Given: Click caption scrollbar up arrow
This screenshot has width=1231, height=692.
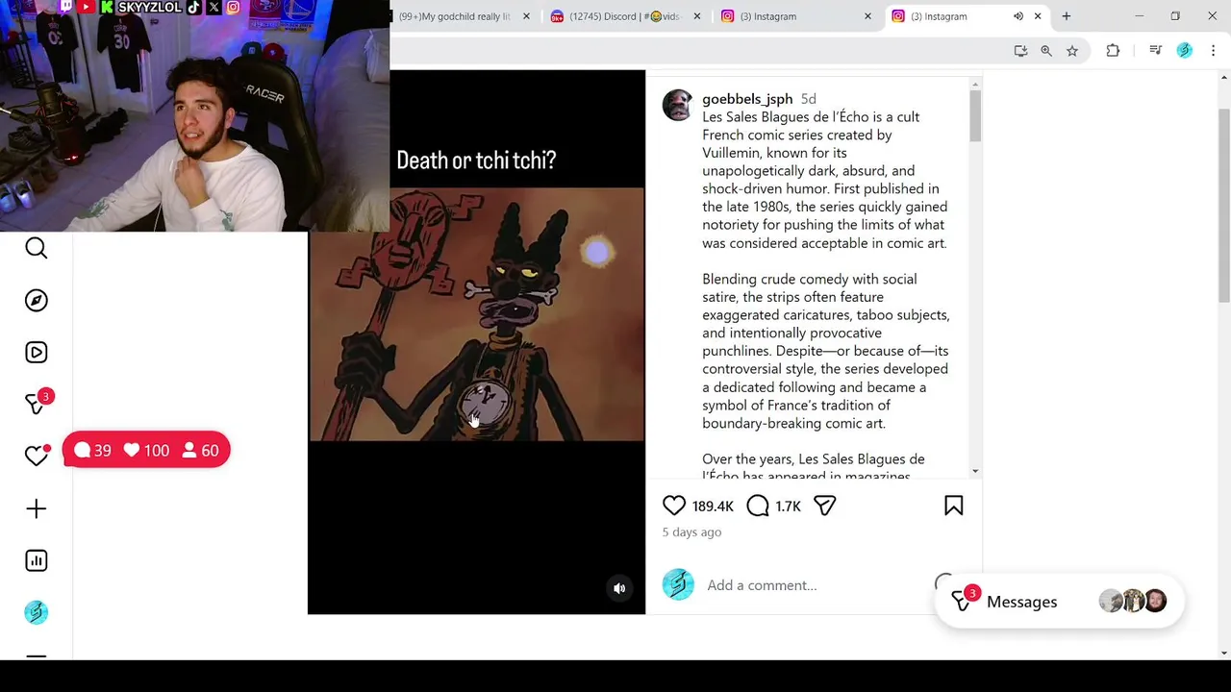Looking at the screenshot, I should pyautogui.click(x=975, y=86).
